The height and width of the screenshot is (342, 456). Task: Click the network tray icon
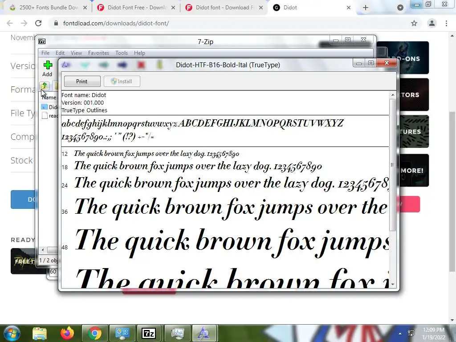pos(411,333)
